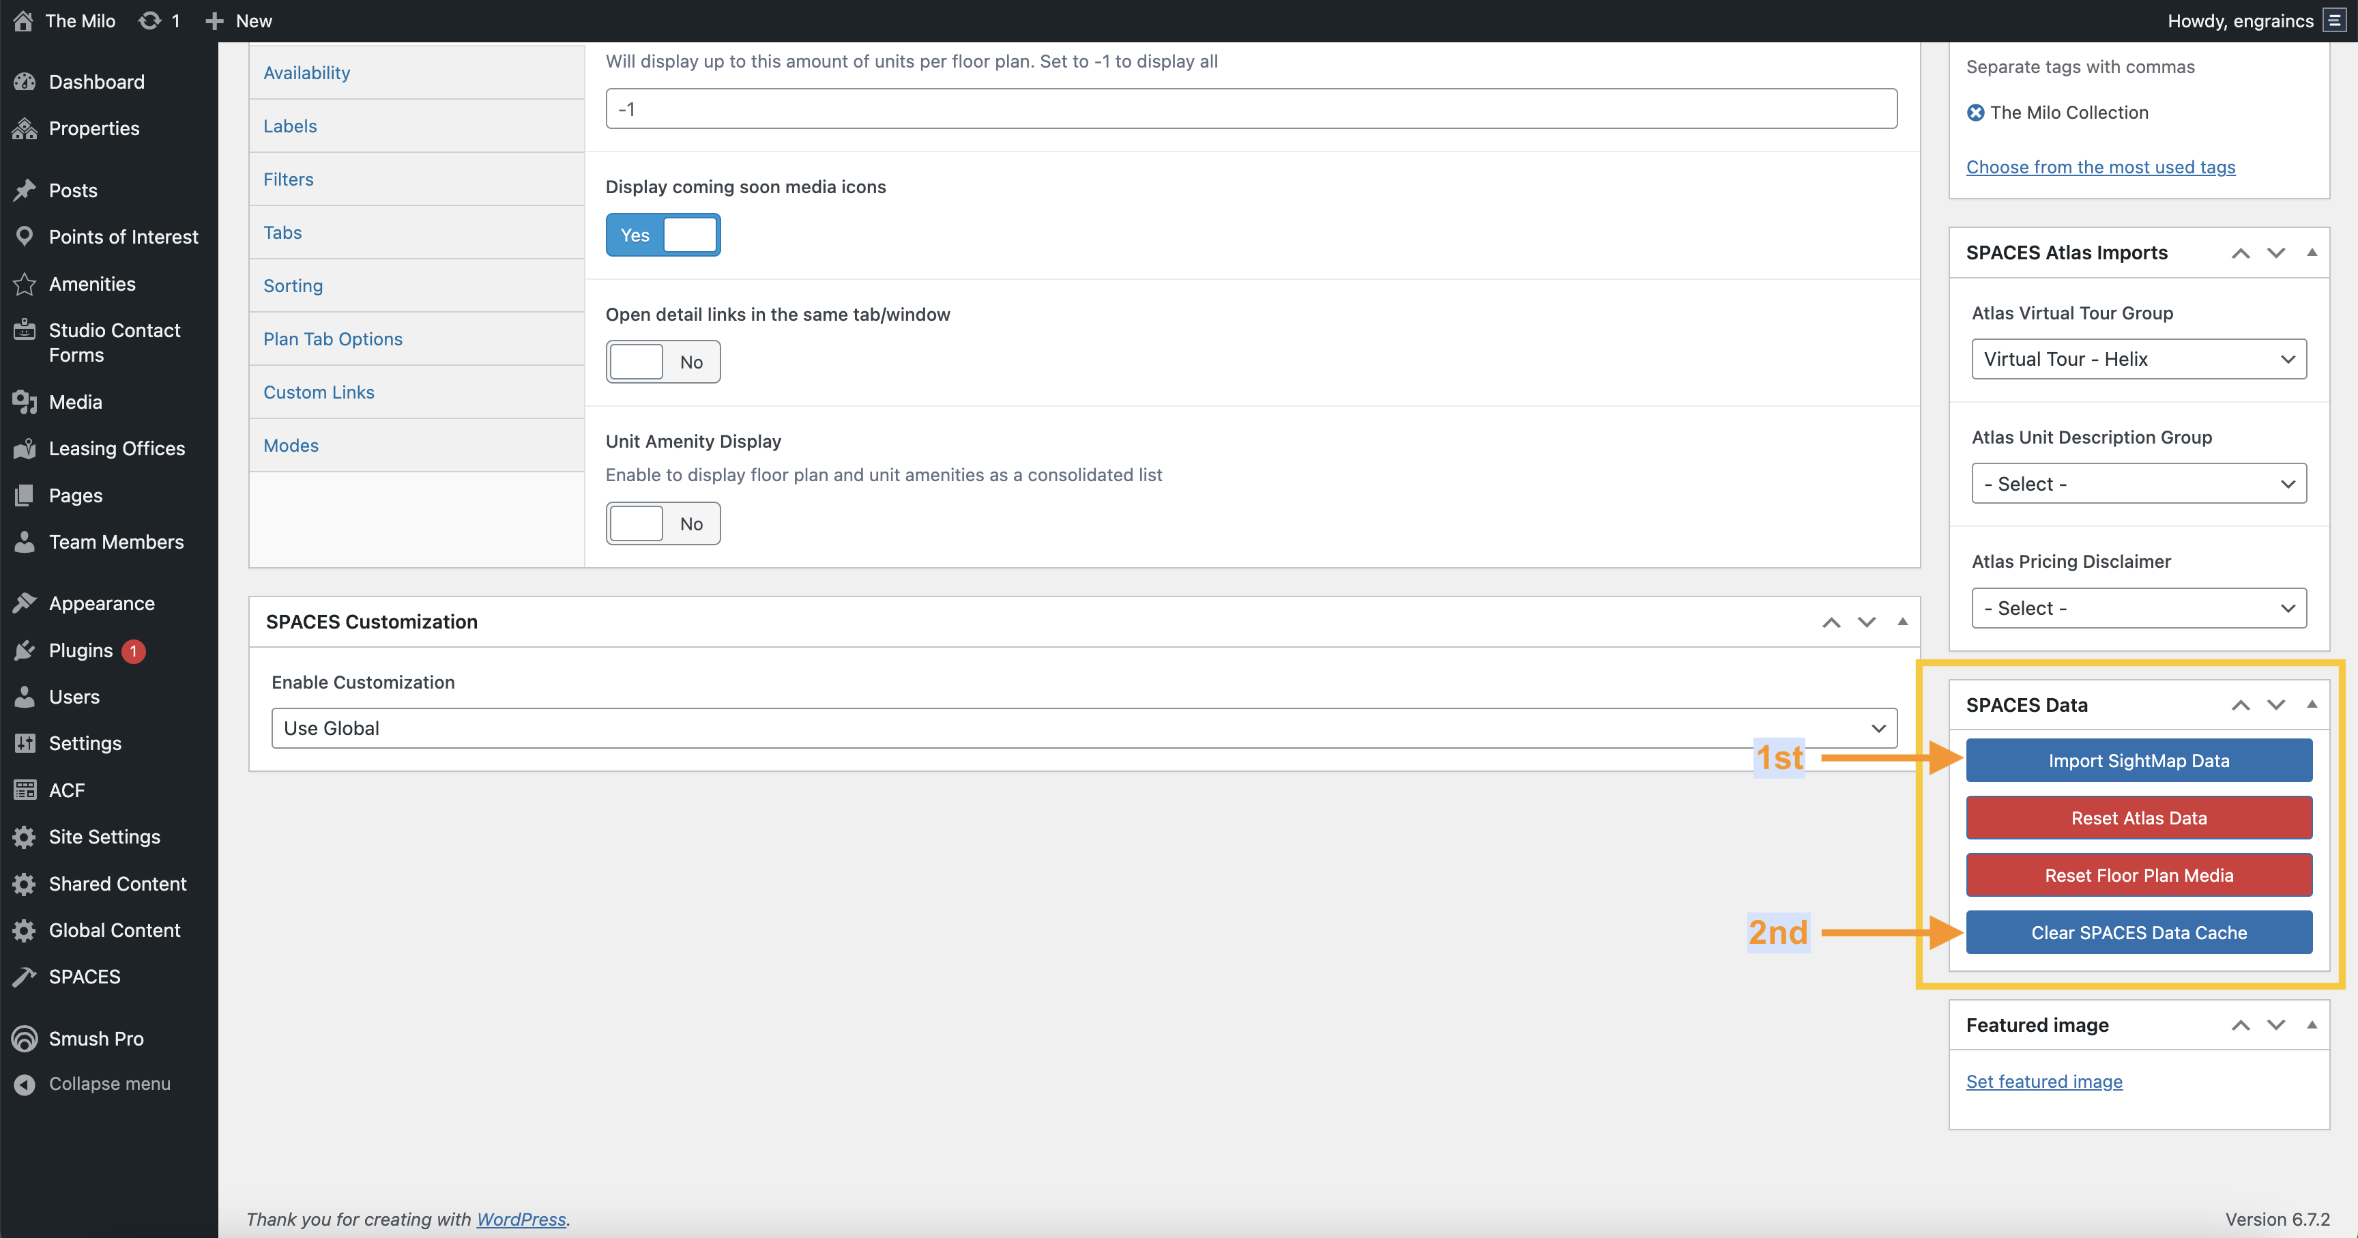Screen dimensions: 2358x1238
Task: Click the Media library icon
Action: tap(25, 402)
